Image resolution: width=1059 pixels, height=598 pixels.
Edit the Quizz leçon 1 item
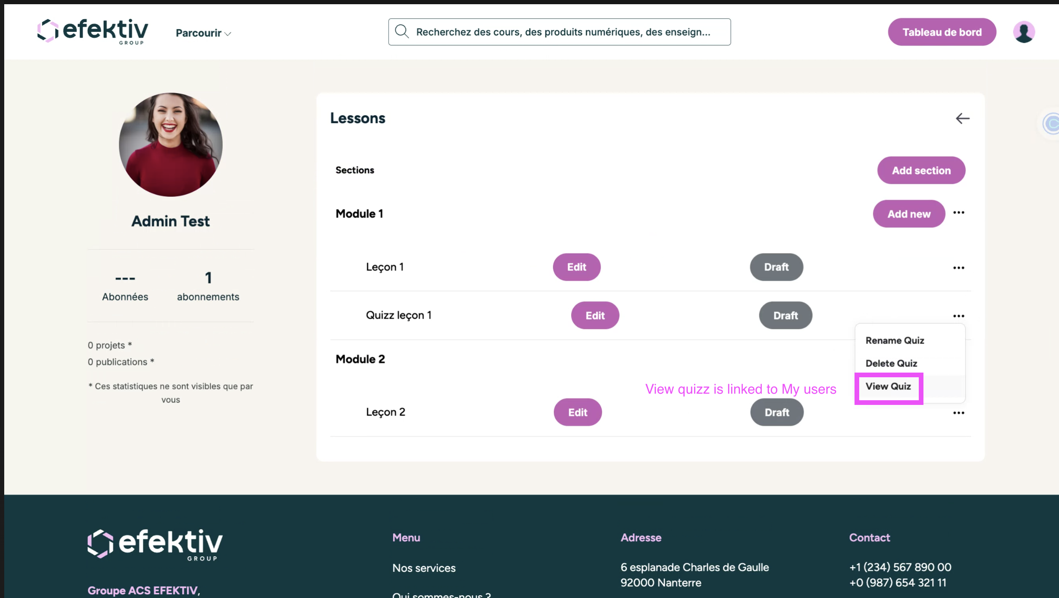tap(595, 315)
